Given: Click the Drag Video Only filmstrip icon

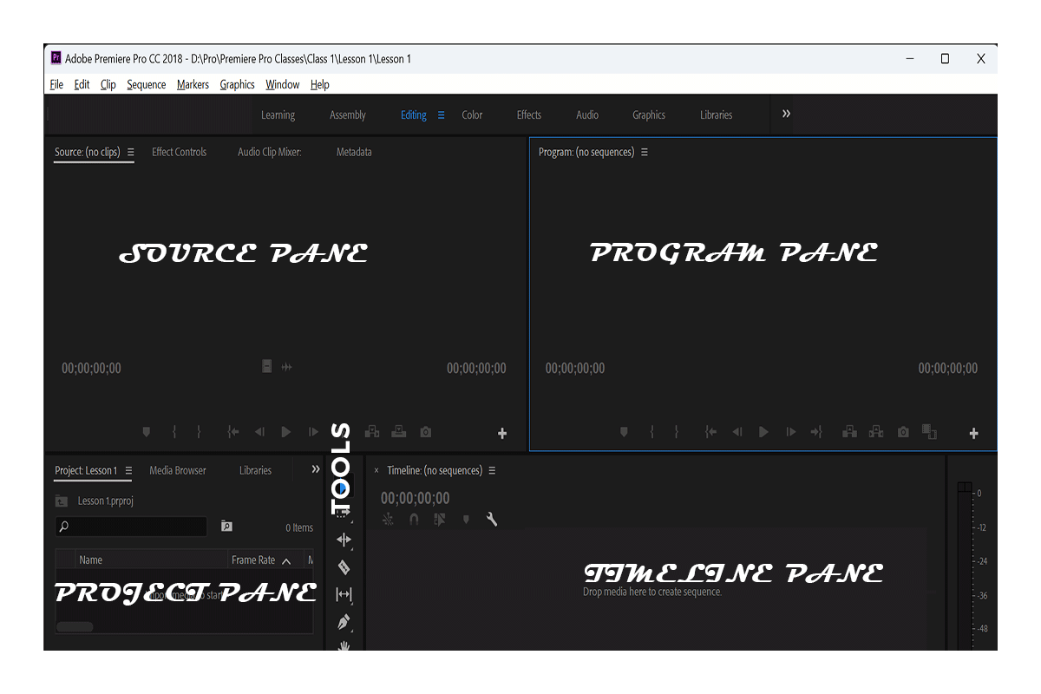Looking at the screenshot, I should [x=267, y=367].
